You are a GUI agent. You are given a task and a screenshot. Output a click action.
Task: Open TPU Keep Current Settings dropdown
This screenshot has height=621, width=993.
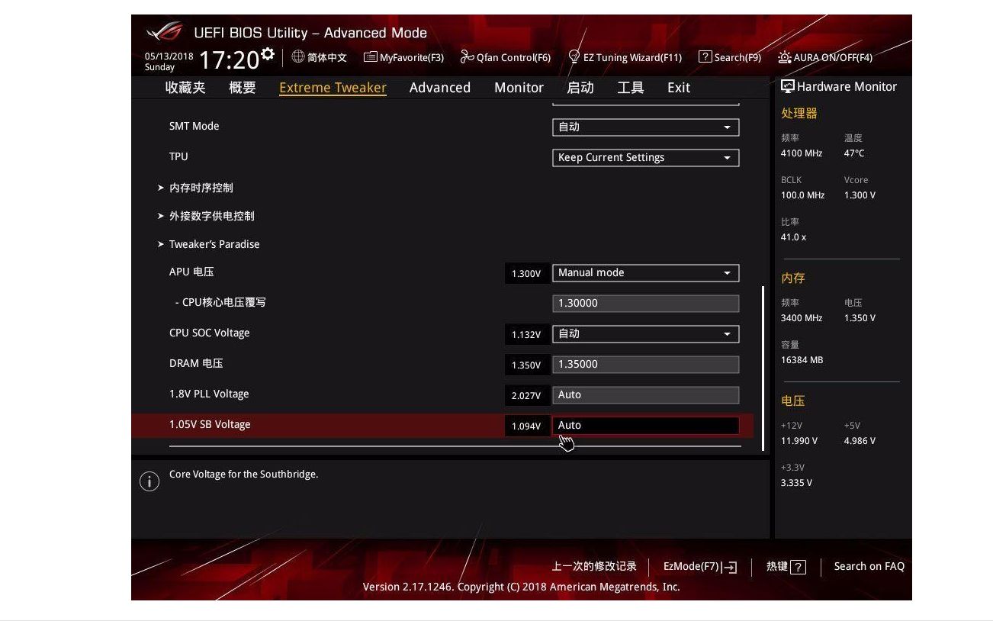tap(646, 158)
